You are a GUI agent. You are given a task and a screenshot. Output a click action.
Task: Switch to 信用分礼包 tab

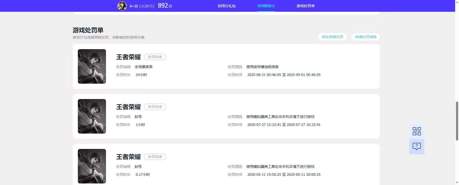(x=227, y=6)
